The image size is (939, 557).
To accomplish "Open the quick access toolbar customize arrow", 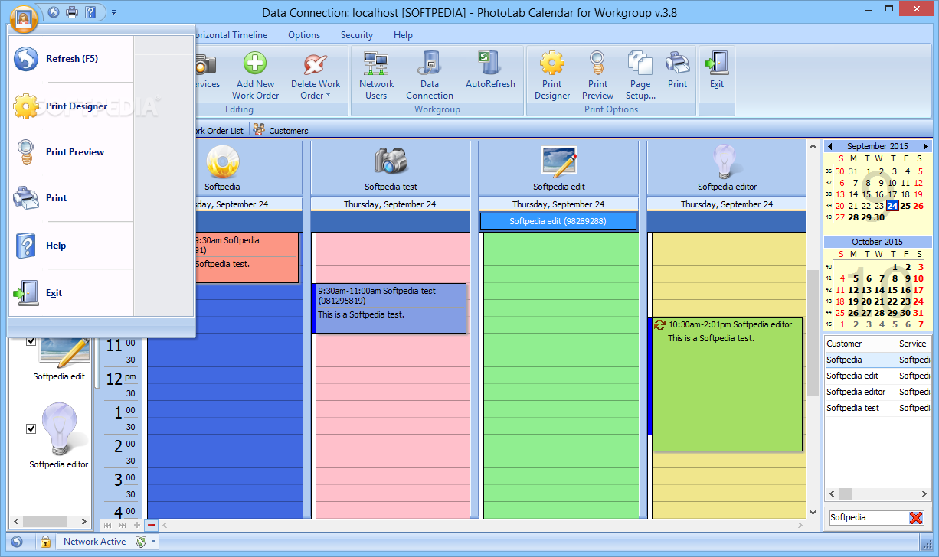I will tap(113, 12).
